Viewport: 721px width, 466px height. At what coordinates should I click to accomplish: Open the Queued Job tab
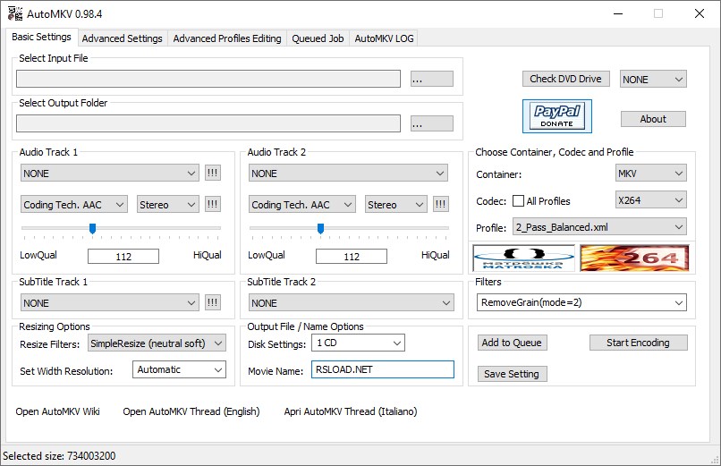pyautogui.click(x=317, y=38)
